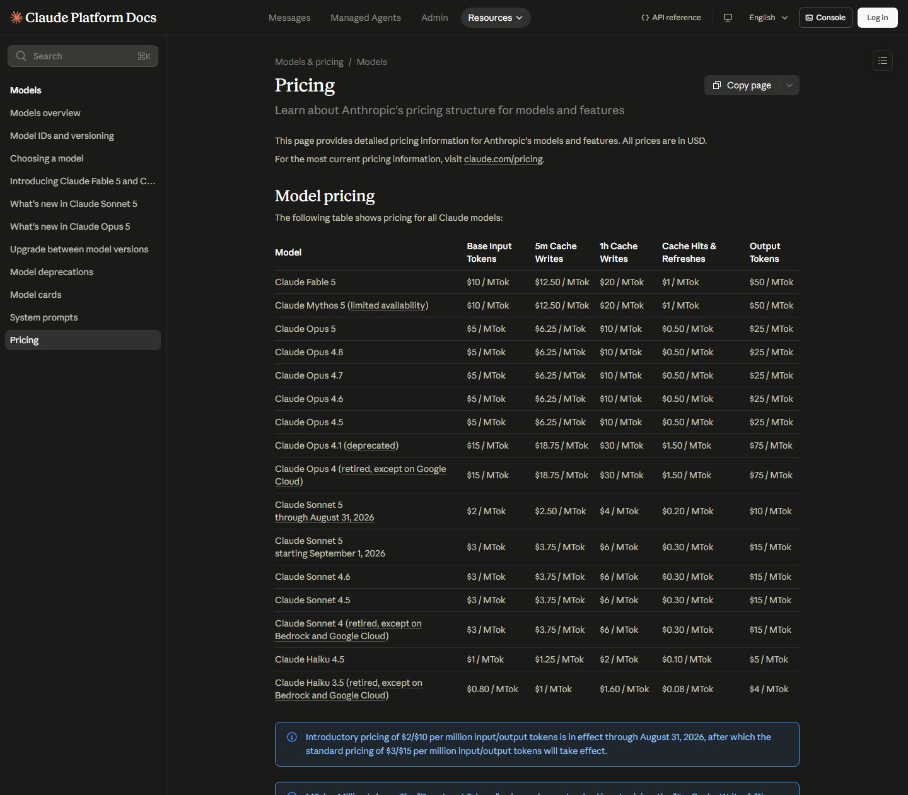Click the search magnifier icon

point(21,56)
